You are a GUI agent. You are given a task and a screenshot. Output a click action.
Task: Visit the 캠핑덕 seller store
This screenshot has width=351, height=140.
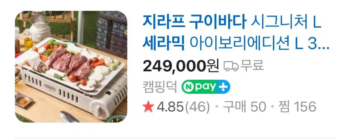[x=160, y=86]
